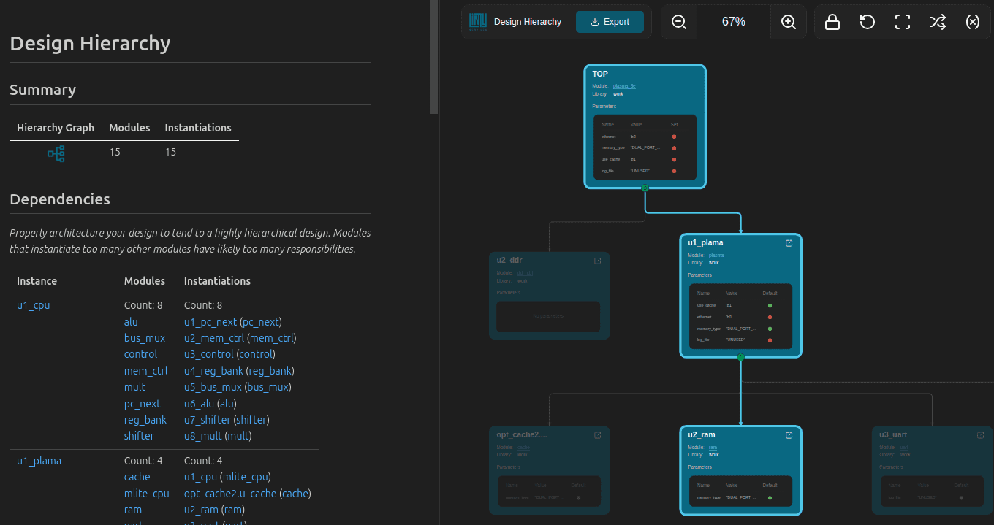The height and width of the screenshot is (525, 994).
Task: Click the Design Hierarchy heading
Action: click(x=90, y=43)
